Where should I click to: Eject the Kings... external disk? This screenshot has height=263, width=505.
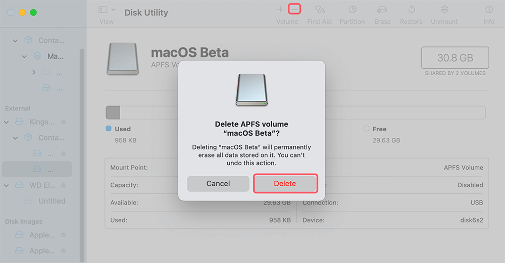64,122
